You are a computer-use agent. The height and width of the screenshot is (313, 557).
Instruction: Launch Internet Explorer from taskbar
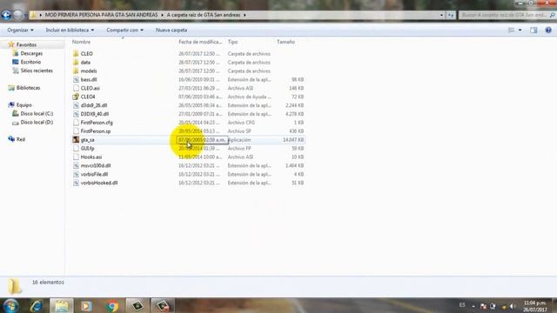click(x=37, y=305)
